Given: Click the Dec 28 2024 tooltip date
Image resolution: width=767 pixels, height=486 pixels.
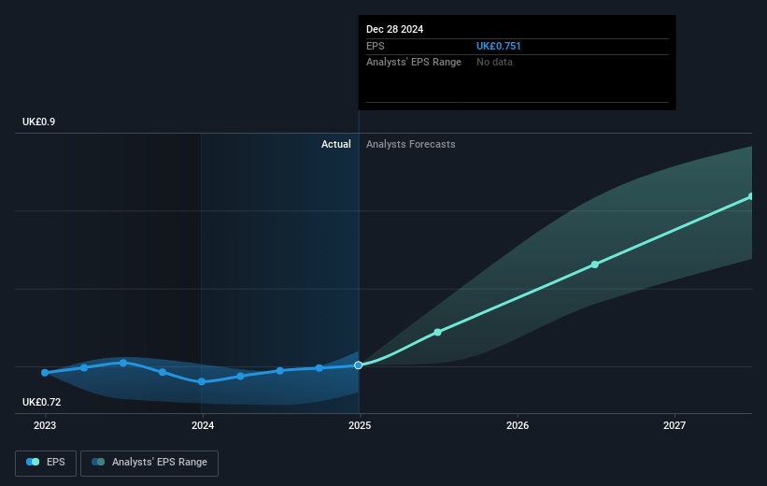Looking at the screenshot, I should pyautogui.click(x=395, y=29).
